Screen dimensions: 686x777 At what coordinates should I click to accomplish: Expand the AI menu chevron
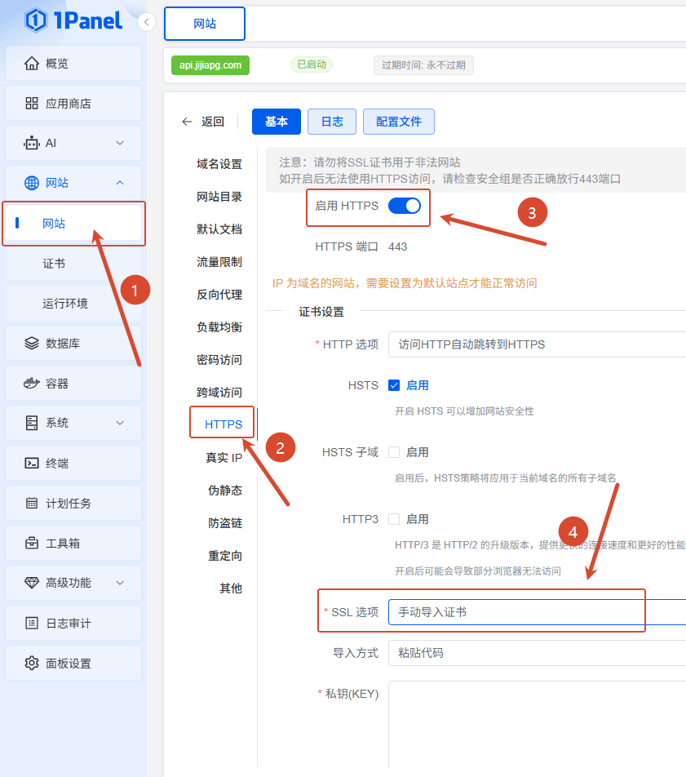coord(120,143)
